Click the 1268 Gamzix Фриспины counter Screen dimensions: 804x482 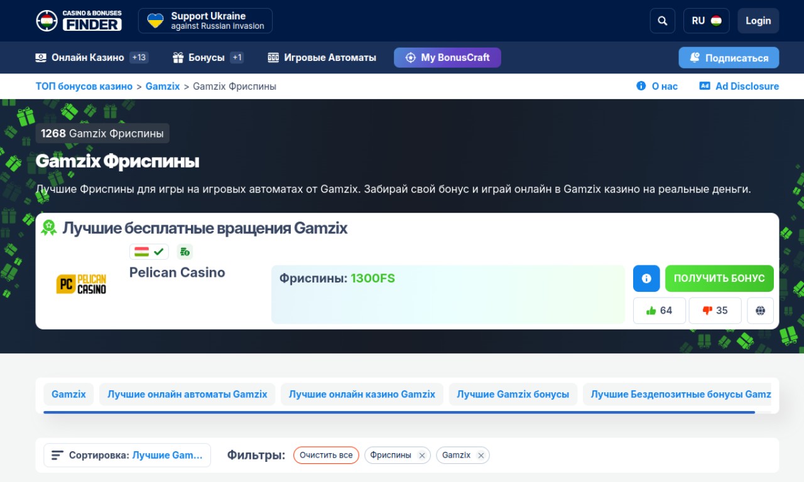pos(102,133)
